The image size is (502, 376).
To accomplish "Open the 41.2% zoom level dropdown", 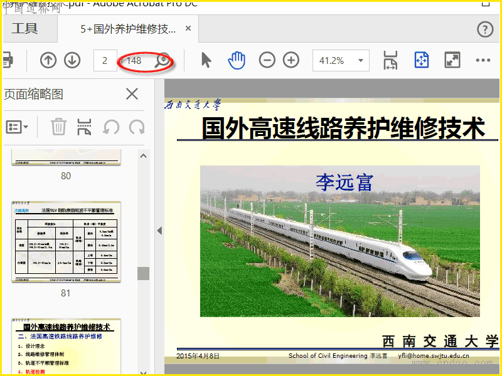I will pyautogui.click(x=341, y=60).
